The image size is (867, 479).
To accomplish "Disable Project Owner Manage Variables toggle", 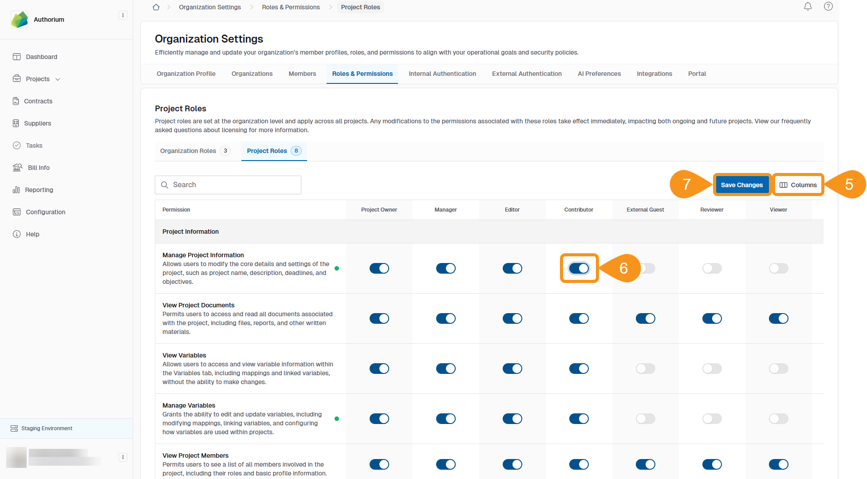I will click(x=379, y=419).
